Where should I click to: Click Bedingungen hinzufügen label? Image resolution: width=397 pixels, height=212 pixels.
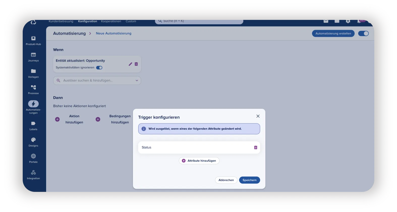[120, 119]
